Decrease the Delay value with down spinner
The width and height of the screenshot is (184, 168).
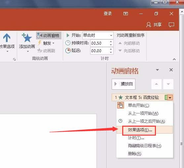coord(111,52)
